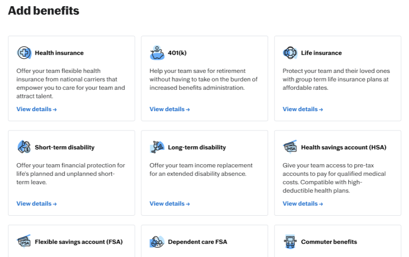
Task: Open View details for Health insurance
Action: tap(36, 109)
